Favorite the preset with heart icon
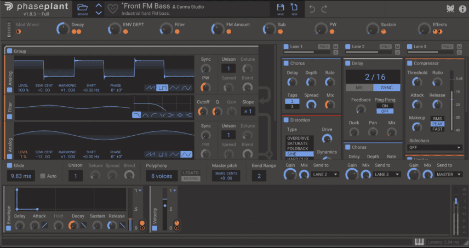 (113, 9)
